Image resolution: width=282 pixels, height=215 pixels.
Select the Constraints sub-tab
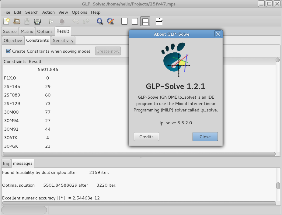[x=37, y=40]
